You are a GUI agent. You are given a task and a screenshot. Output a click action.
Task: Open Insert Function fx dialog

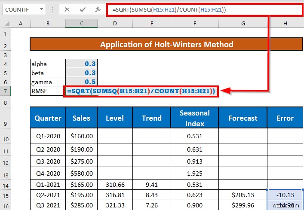[x=98, y=9]
